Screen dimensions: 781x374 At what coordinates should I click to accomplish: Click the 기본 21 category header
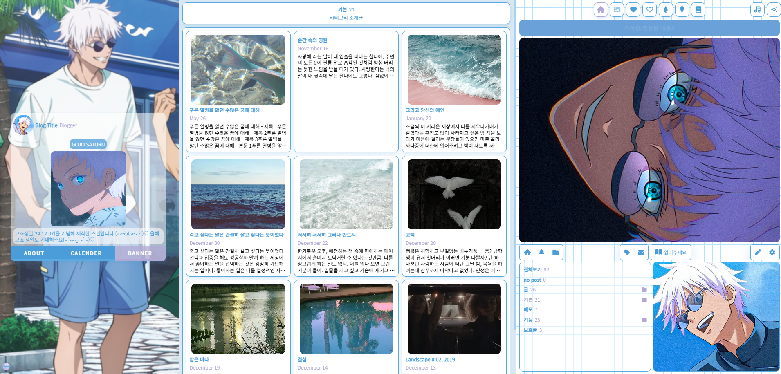(x=346, y=9)
